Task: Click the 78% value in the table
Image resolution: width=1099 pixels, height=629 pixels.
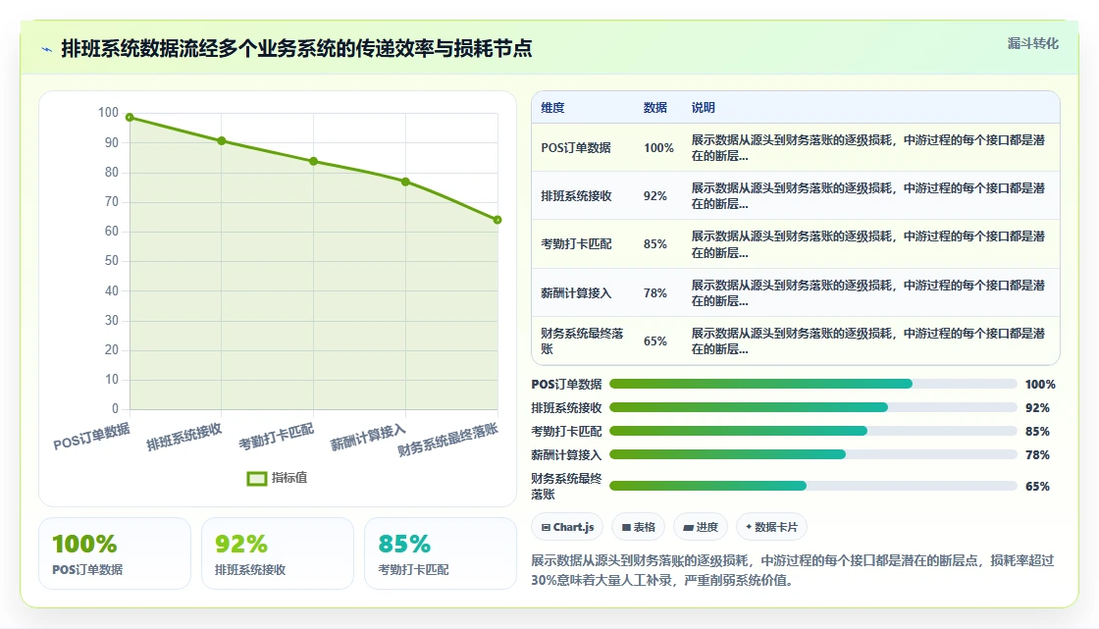Action: point(655,293)
